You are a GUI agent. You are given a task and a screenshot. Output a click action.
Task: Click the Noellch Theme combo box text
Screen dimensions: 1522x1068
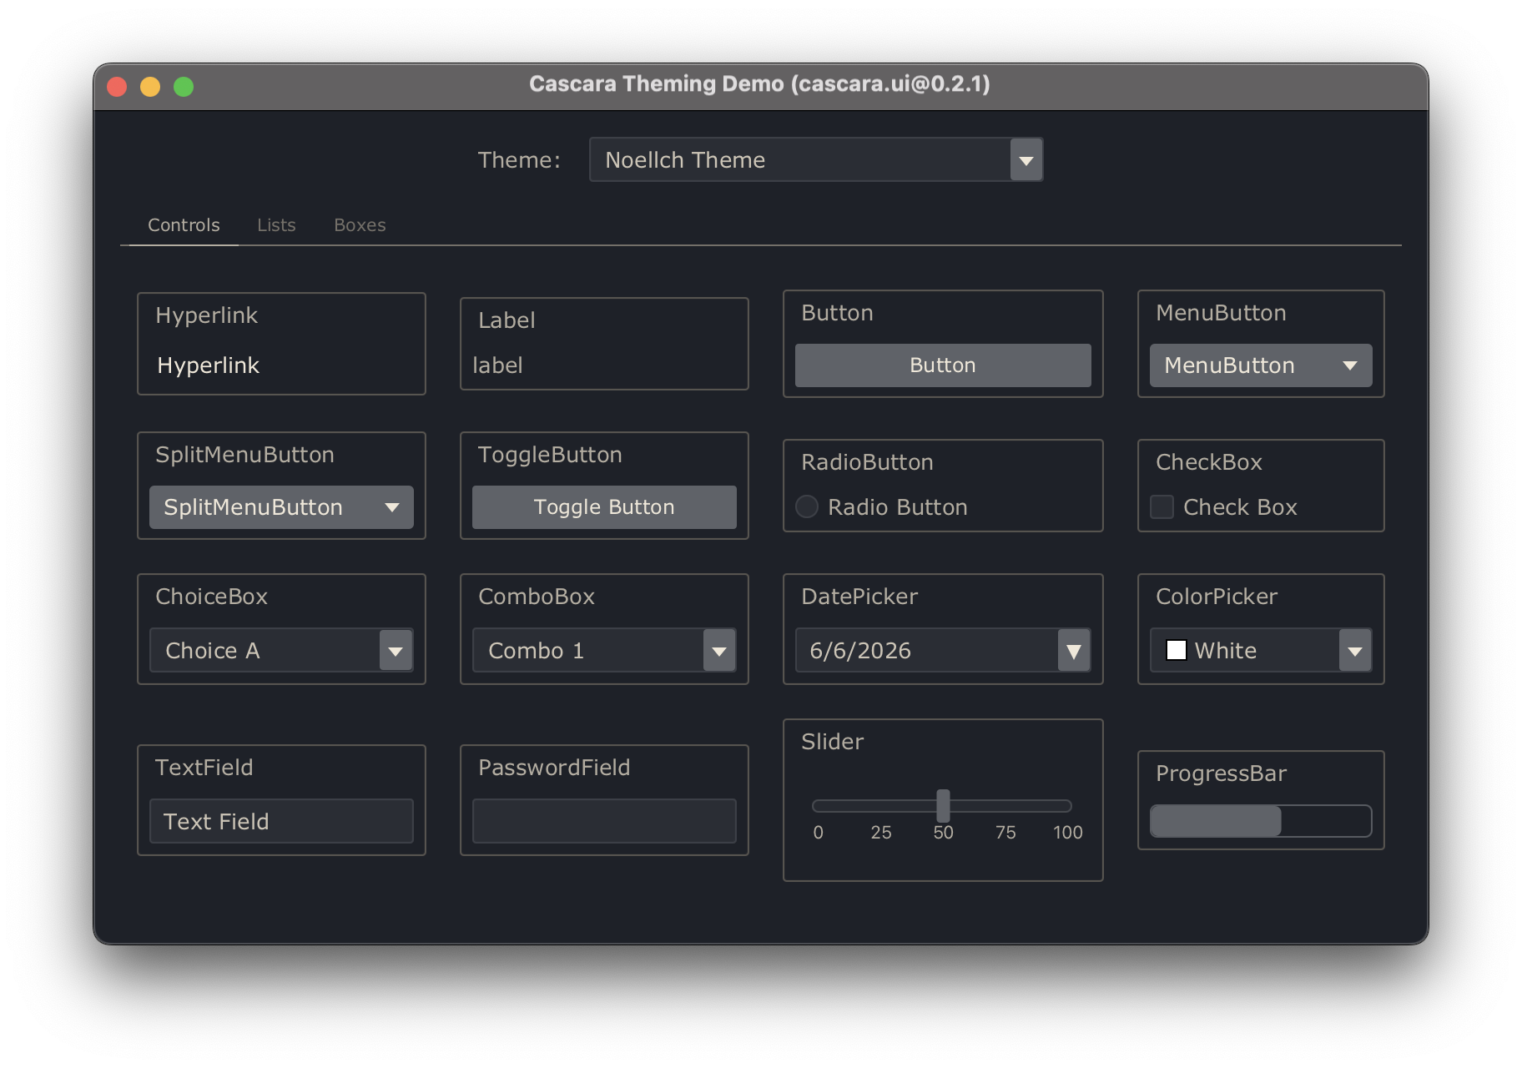pyautogui.click(x=685, y=159)
